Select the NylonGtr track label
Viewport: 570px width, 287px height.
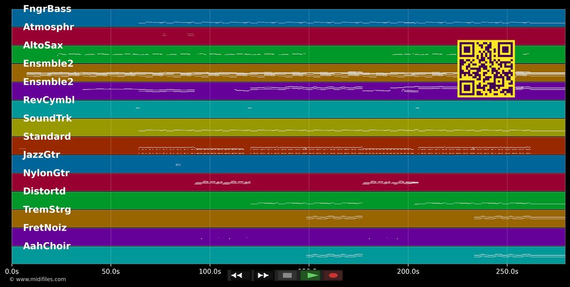tap(46, 173)
